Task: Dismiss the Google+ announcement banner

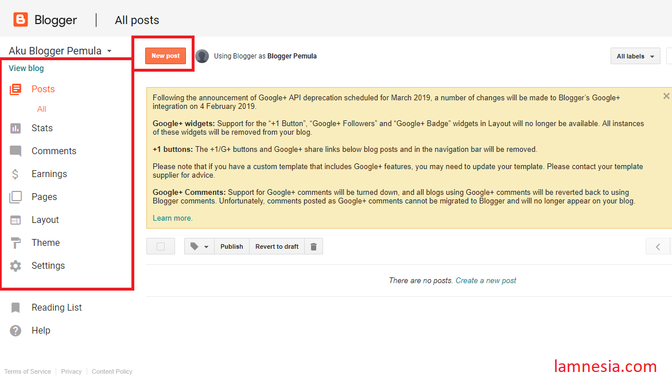Action: 666,96
